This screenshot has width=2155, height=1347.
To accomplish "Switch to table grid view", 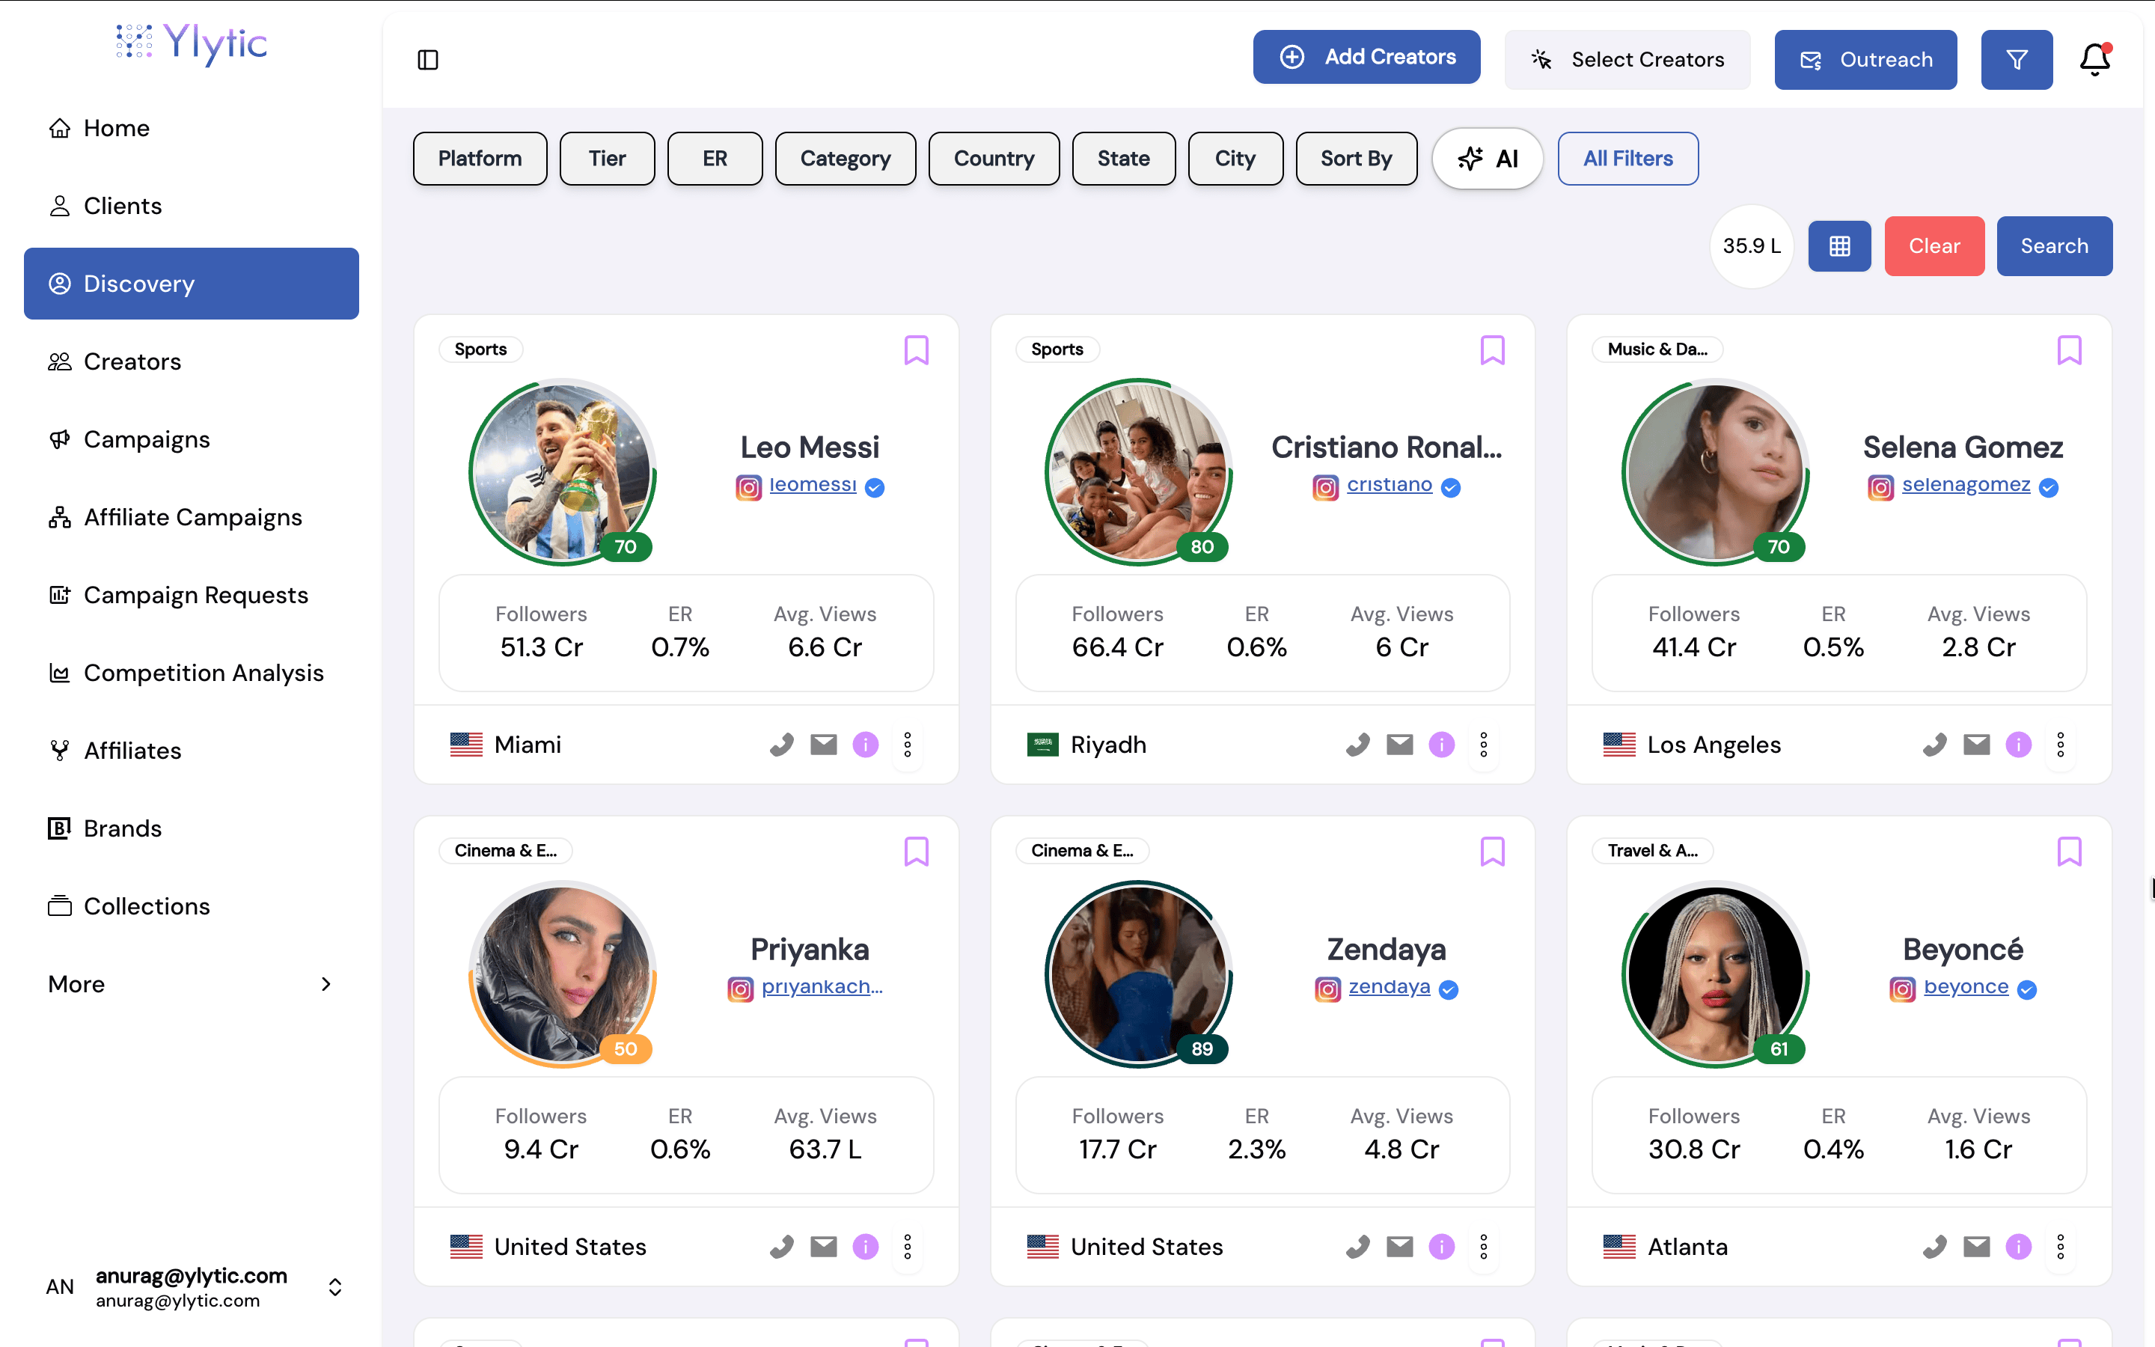I will click(1840, 246).
